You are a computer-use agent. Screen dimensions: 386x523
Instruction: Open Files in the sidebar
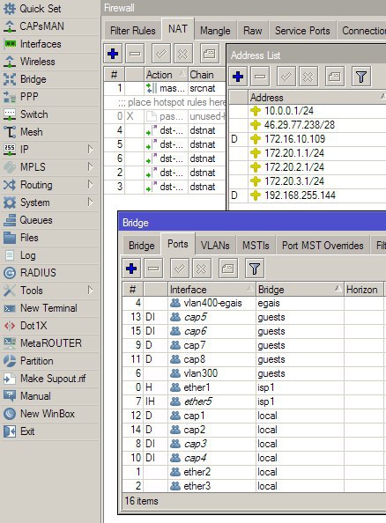point(50,238)
